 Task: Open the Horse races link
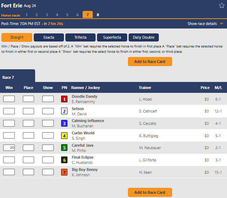coord(11,15)
